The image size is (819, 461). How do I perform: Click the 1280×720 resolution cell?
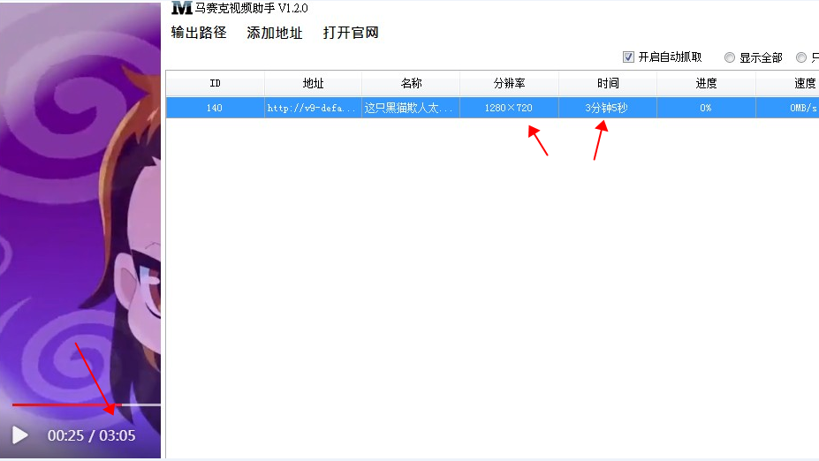pyautogui.click(x=509, y=108)
